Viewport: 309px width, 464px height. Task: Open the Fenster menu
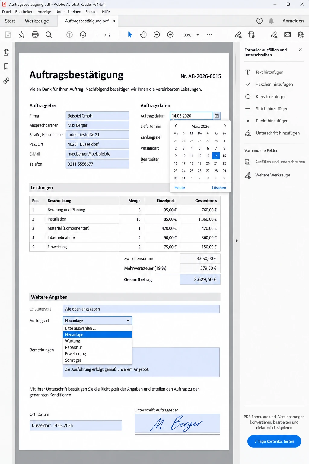click(x=91, y=12)
